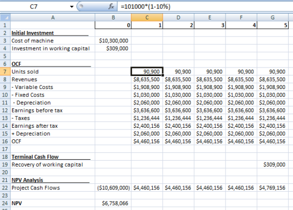Click the '- Depreciation' label in row 11
293x210 pixels.
[x=53, y=103]
